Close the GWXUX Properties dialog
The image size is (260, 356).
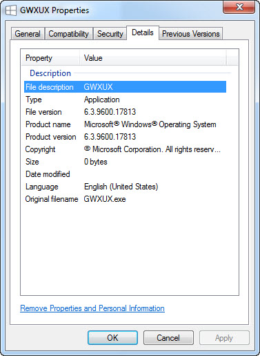click(239, 7)
